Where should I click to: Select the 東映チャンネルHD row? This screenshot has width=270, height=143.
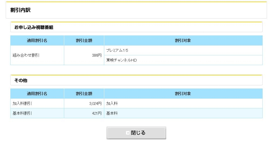click(121, 60)
